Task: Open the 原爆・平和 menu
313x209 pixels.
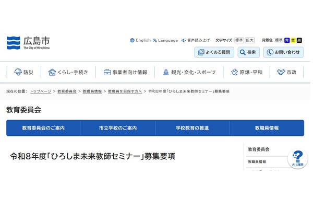Action: [247, 72]
